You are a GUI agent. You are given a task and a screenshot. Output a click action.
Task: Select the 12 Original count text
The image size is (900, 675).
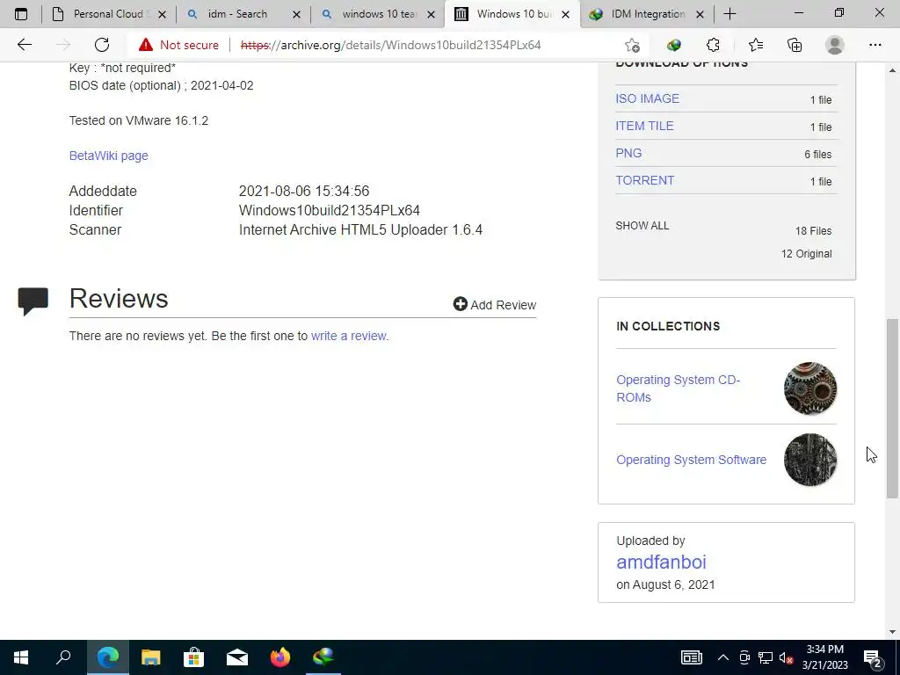coord(806,254)
